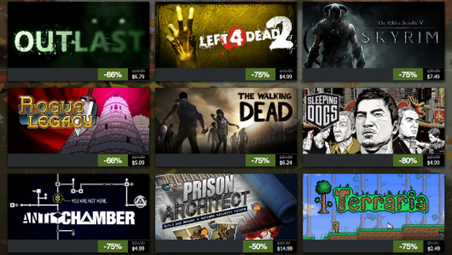The image size is (452, 255).
Task: Click Outlast's -66% discount badge
Action: click(113, 75)
